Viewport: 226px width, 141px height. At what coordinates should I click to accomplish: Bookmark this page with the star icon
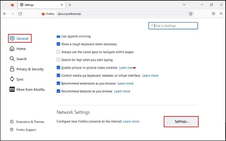tap(191, 14)
